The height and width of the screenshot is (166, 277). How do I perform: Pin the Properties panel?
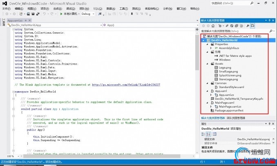click(x=269, y=124)
